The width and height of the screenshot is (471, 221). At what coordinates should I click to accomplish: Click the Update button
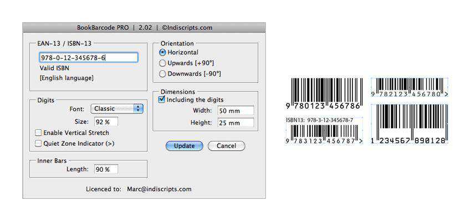click(x=184, y=146)
